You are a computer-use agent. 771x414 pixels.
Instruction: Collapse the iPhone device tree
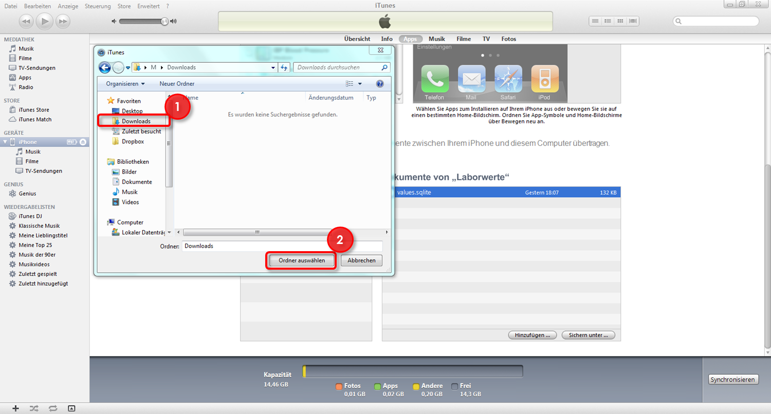tap(5, 142)
